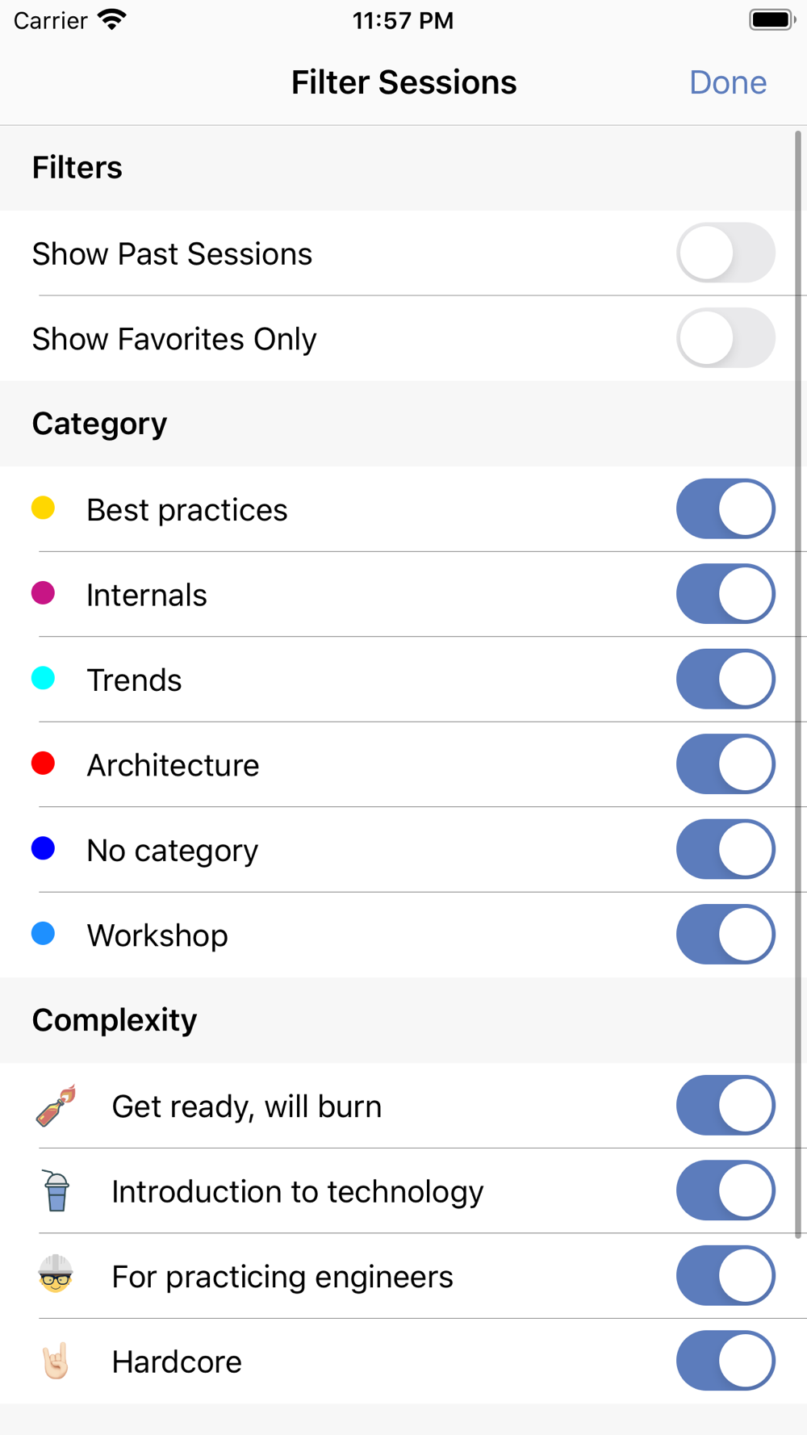Turn on Show Favorites Only
Screen dimensions: 807x1435
click(725, 338)
